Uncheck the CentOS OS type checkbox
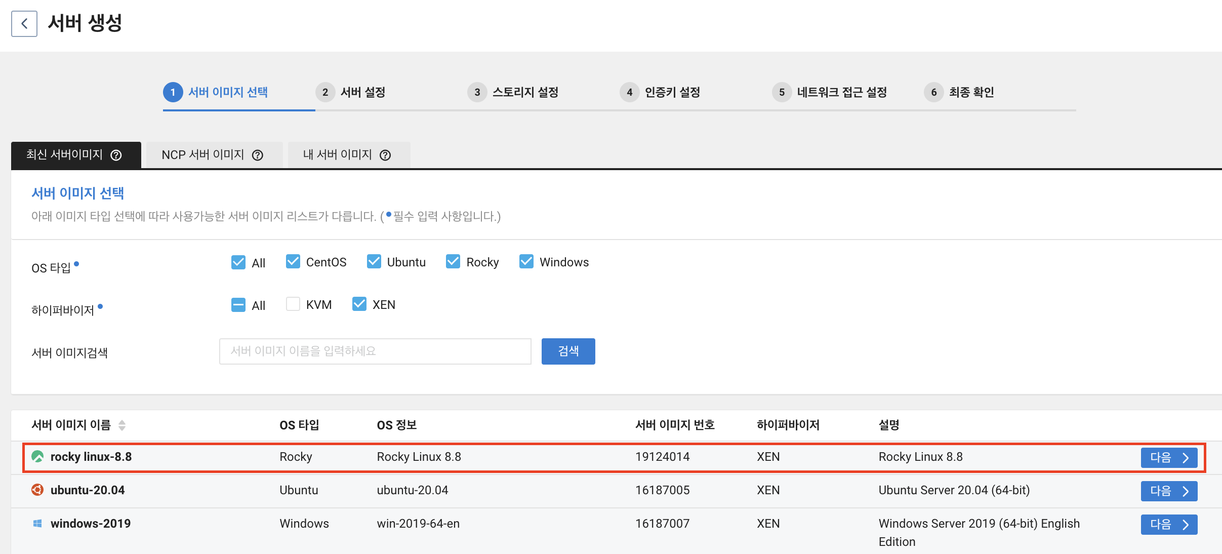The width and height of the screenshot is (1222, 554). [x=293, y=261]
